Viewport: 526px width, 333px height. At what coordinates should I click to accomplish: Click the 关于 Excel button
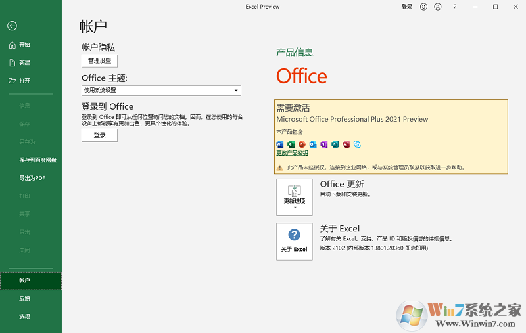click(295, 242)
